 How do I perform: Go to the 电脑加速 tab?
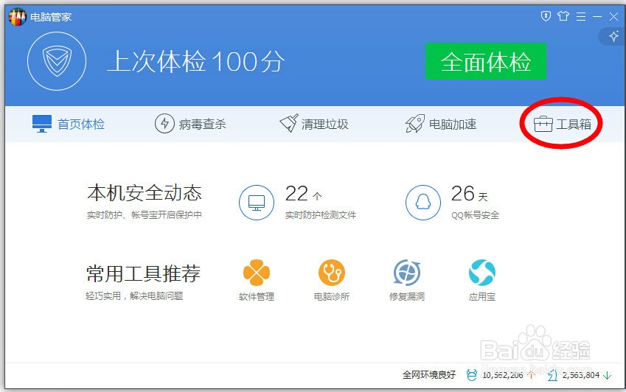[441, 124]
